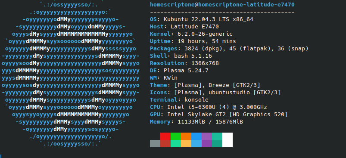Click the lighter purple color block
Viewport: 346px width, 158px height.
[x=207, y=136]
